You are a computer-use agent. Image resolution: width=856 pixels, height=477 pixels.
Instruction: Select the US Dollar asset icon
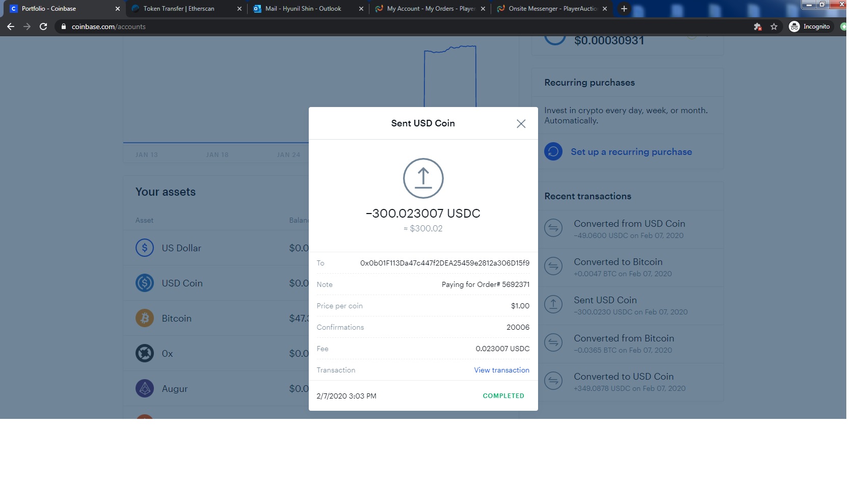(x=145, y=248)
